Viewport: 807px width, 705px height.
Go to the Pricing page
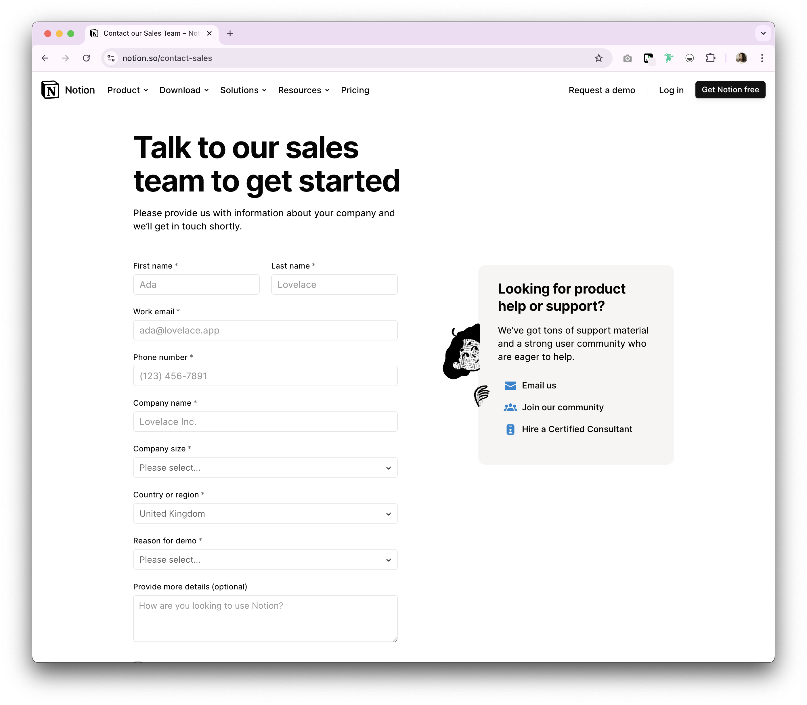[x=355, y=90]
